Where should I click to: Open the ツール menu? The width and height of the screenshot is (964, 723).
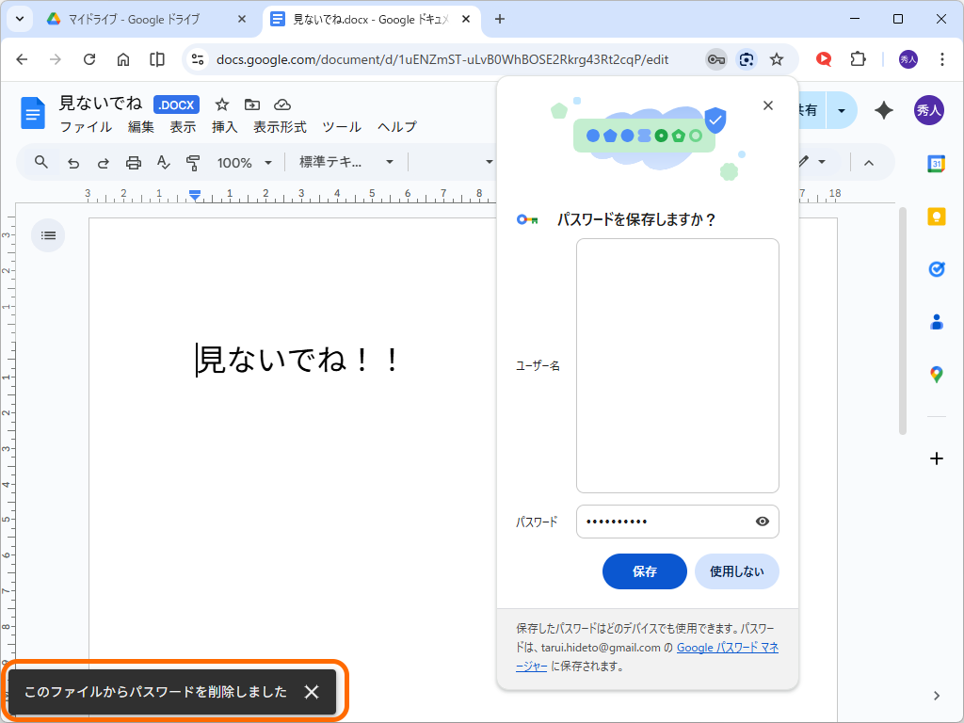click(341, 126)
